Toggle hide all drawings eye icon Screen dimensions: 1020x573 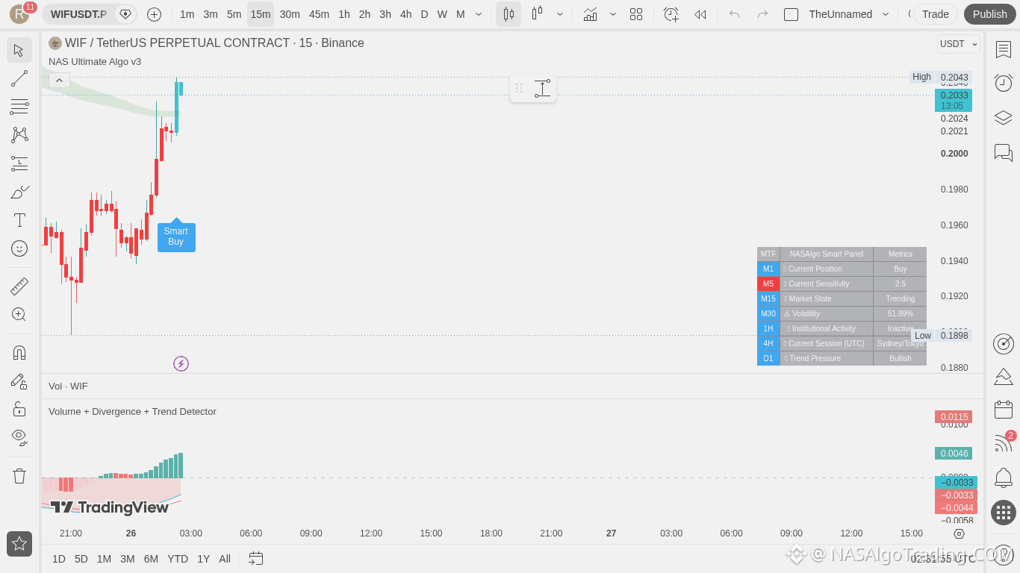[19, 436]
